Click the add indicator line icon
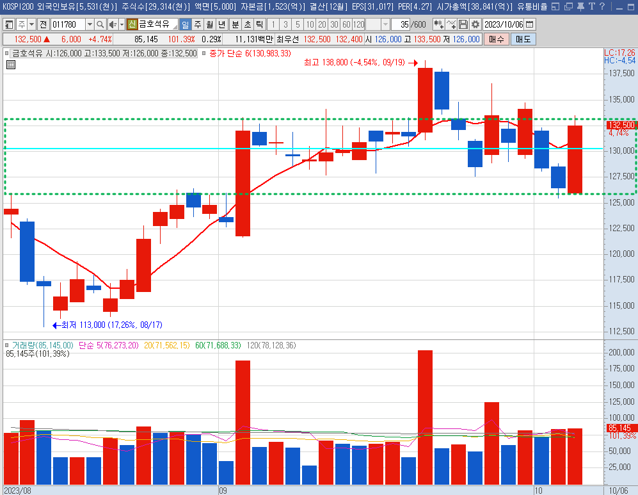638x495 pixels. click(x=451, y=24)
